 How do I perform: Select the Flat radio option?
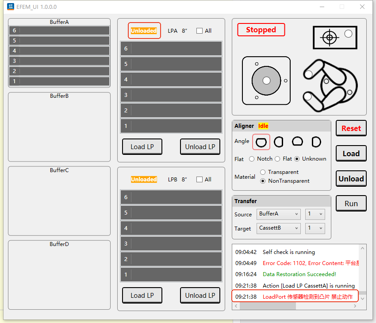pos(277,159)
